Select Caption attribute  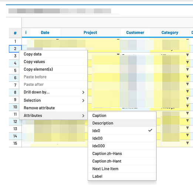pyautogui.click(x=122, y=115)
